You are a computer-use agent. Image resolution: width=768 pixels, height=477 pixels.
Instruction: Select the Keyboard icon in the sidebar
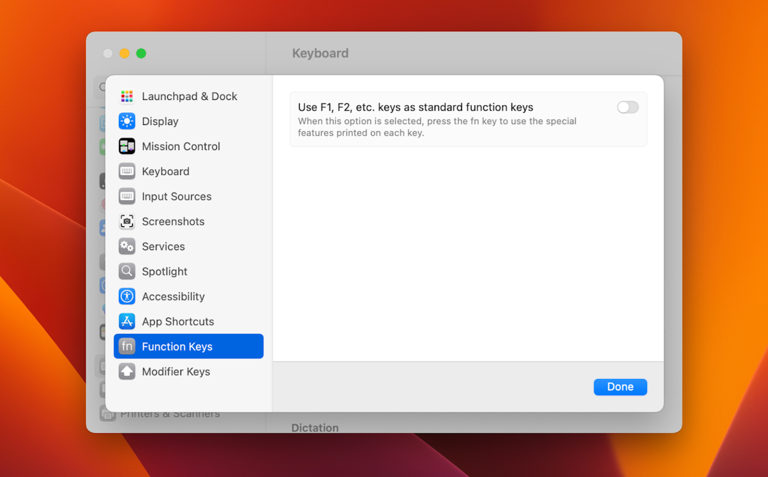(x=126, y=171)
